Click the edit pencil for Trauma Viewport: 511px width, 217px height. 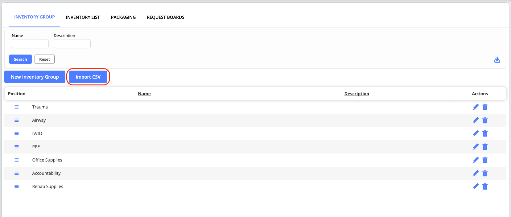pos(476,107)
